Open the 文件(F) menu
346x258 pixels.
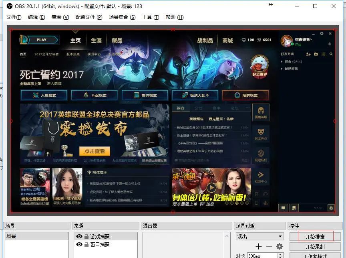tap(14, 17)
